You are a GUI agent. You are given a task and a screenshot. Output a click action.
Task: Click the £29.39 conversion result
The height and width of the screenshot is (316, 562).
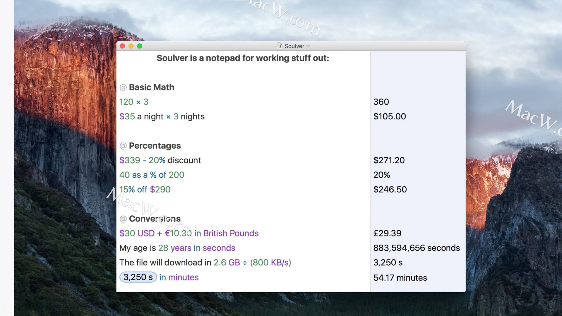tap(387, 233)
